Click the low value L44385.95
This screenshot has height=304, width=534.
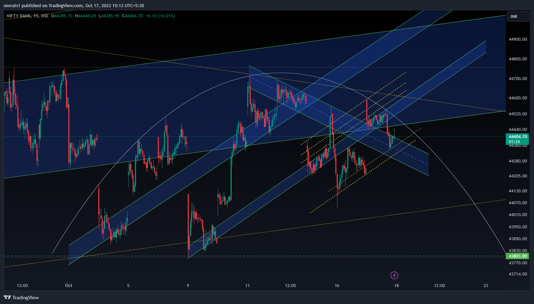(x=109, y=16)
